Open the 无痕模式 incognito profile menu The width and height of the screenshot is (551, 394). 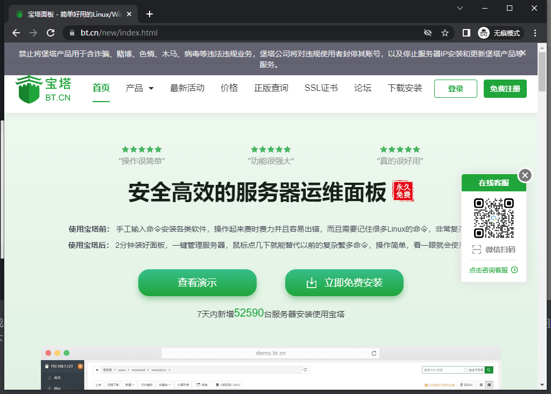pyautogui.click(x=500, y=33)
